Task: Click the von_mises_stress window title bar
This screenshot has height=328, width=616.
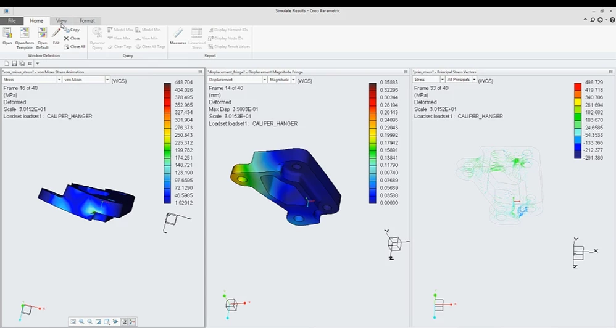Action: tap(102, 72)
